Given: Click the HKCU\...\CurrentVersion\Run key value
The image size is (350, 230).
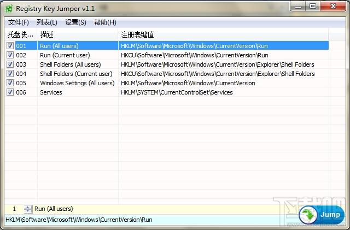Looking at the screenshot, I should pos(195,55).
